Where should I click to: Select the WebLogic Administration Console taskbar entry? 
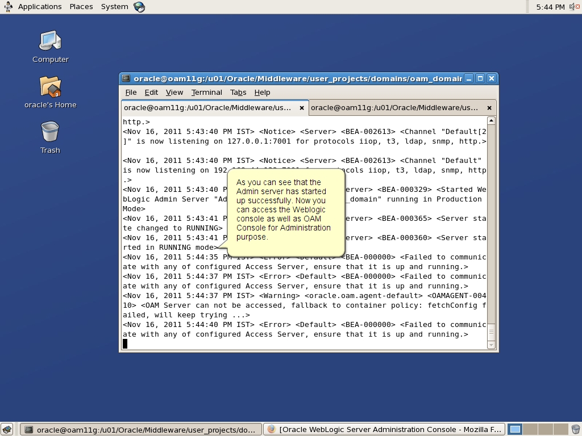[385, 429]
